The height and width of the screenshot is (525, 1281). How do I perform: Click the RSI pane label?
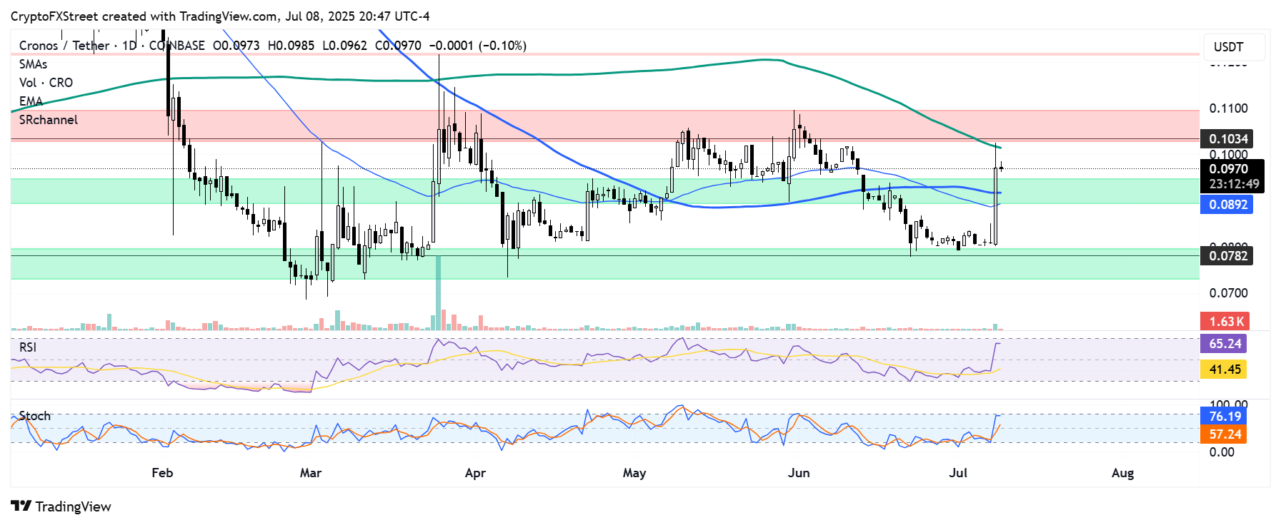pyautogui.click(x=28, y=347)
